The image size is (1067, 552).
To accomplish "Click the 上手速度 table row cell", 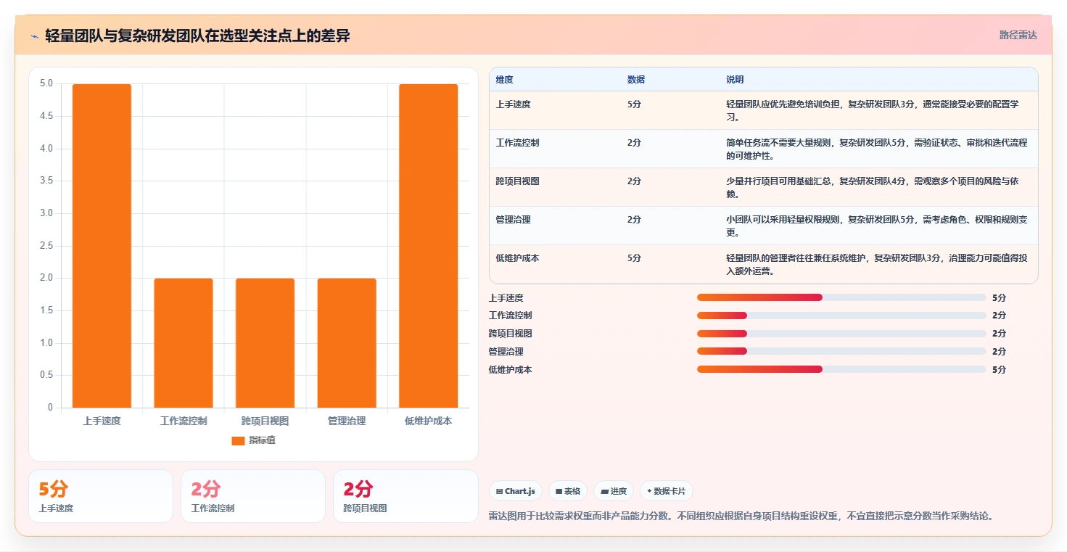I will pyautogui.click(x=514, y=104).
